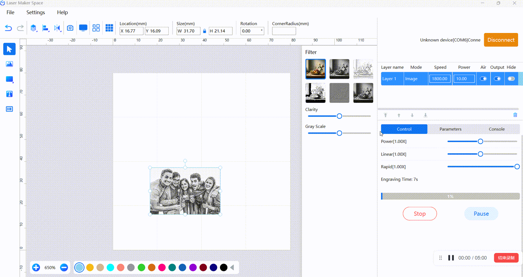
Task: Click the Rotation input field
Action: click(252, 31)
